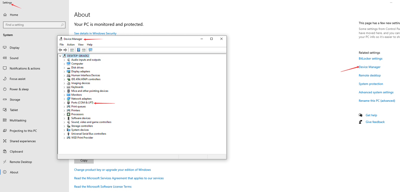Viewport: 400px width, 192px height.
Task: Open Remote Desktop in Settings sidebar
Action: pos(21,162)
